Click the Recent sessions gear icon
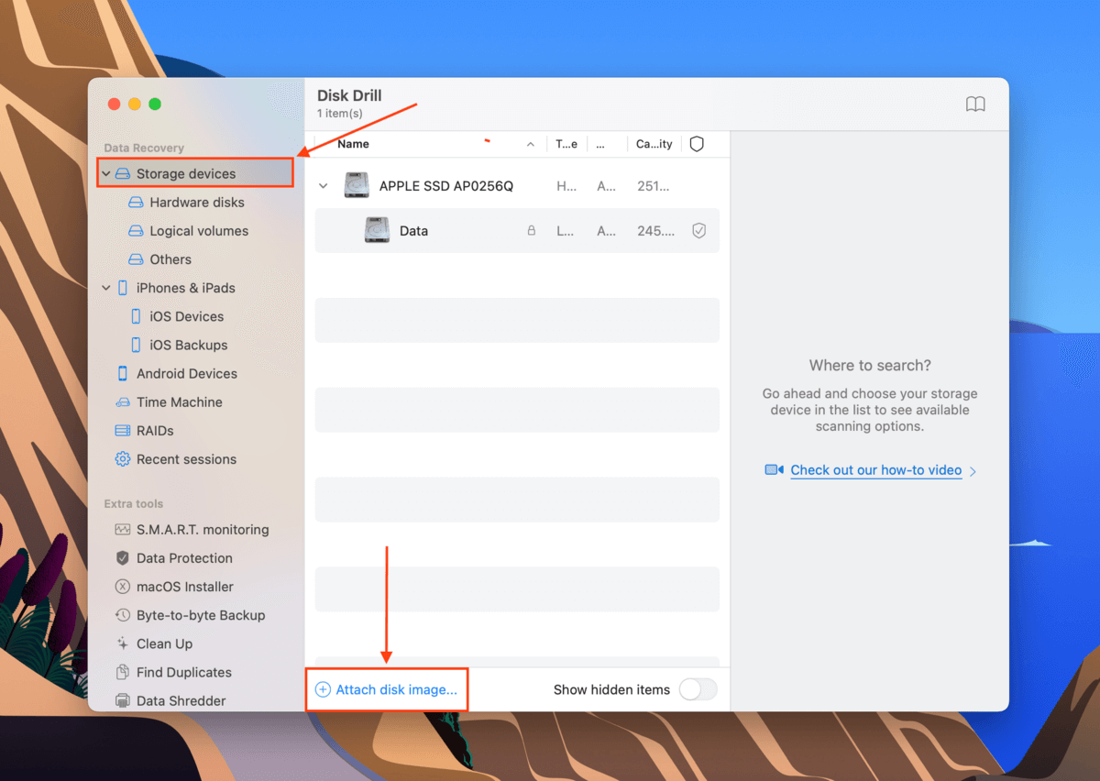This screenshot has width=1100, height=781. (x=123, y=459)
